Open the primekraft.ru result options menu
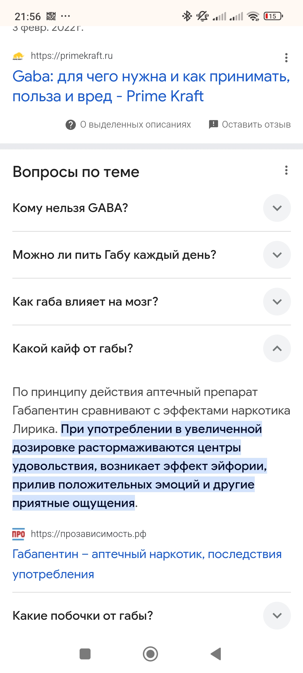The image size is (303, 673). [286, 57]
